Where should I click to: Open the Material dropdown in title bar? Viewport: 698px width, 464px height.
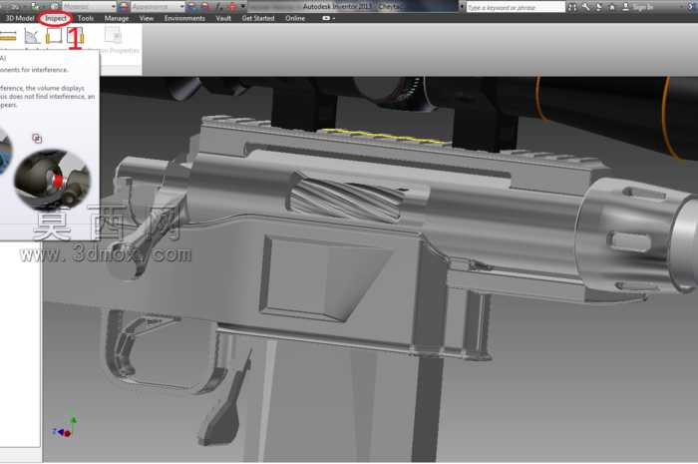pyautogui.click(x=89, y=7)
